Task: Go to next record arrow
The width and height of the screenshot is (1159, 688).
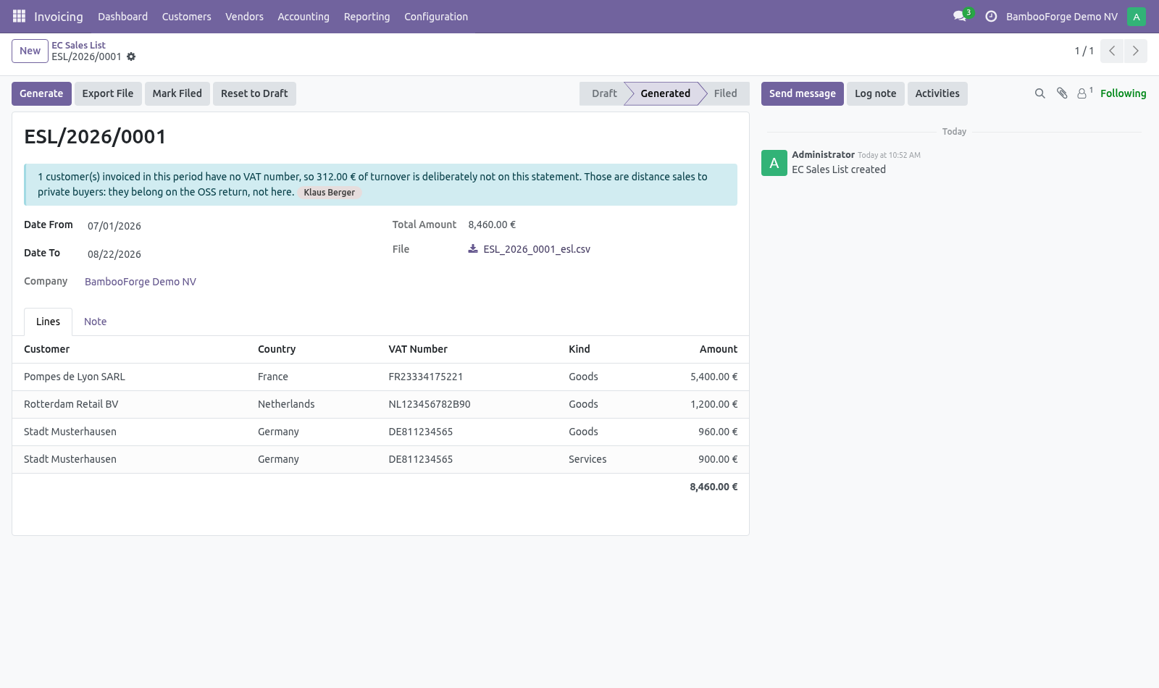Action: (x=1135, y=51)
